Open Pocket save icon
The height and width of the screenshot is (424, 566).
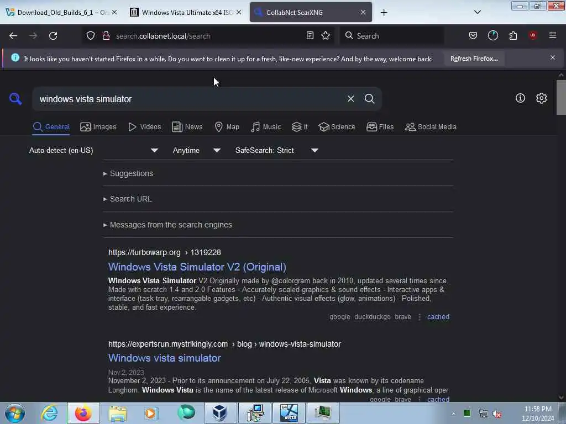coord(473,35)
